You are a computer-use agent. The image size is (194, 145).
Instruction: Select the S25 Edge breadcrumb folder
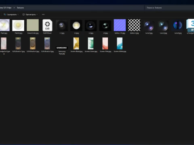pos(6,8)
